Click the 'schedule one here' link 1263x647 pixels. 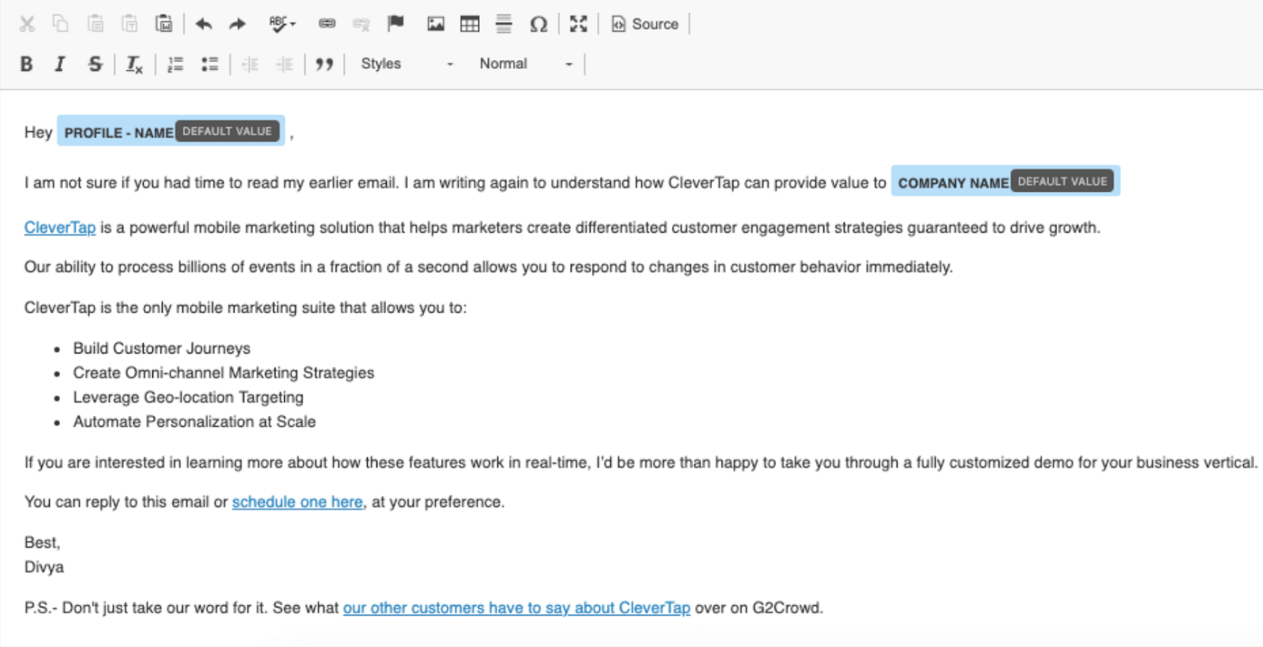pos(297,502)
